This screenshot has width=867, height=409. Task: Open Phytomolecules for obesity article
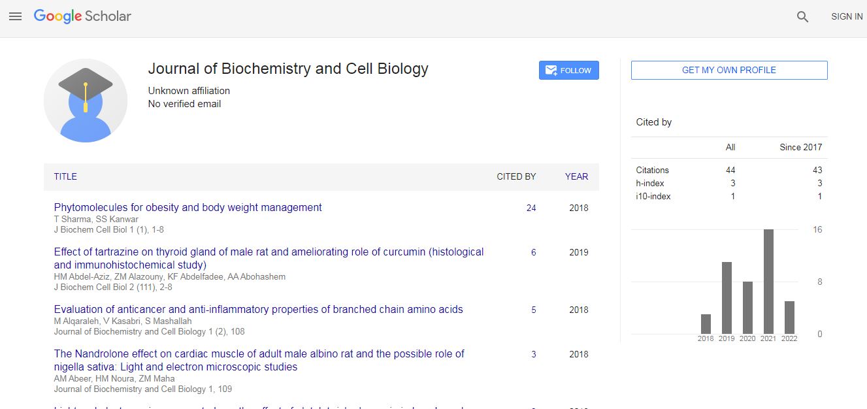(188, 208)
